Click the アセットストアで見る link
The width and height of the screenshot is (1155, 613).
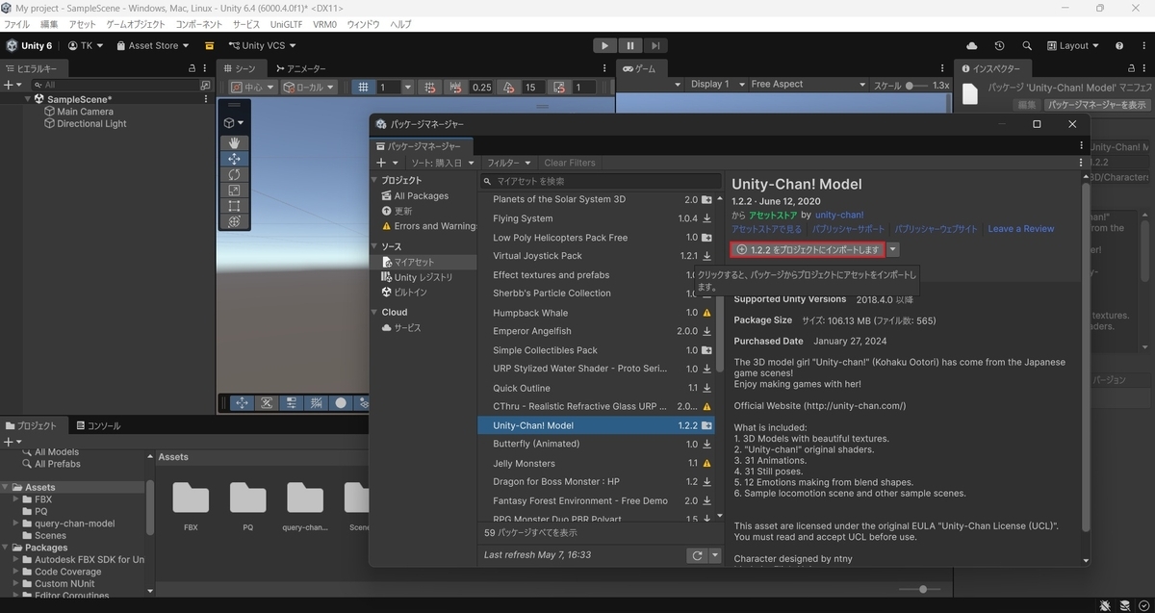click(766, 229)
